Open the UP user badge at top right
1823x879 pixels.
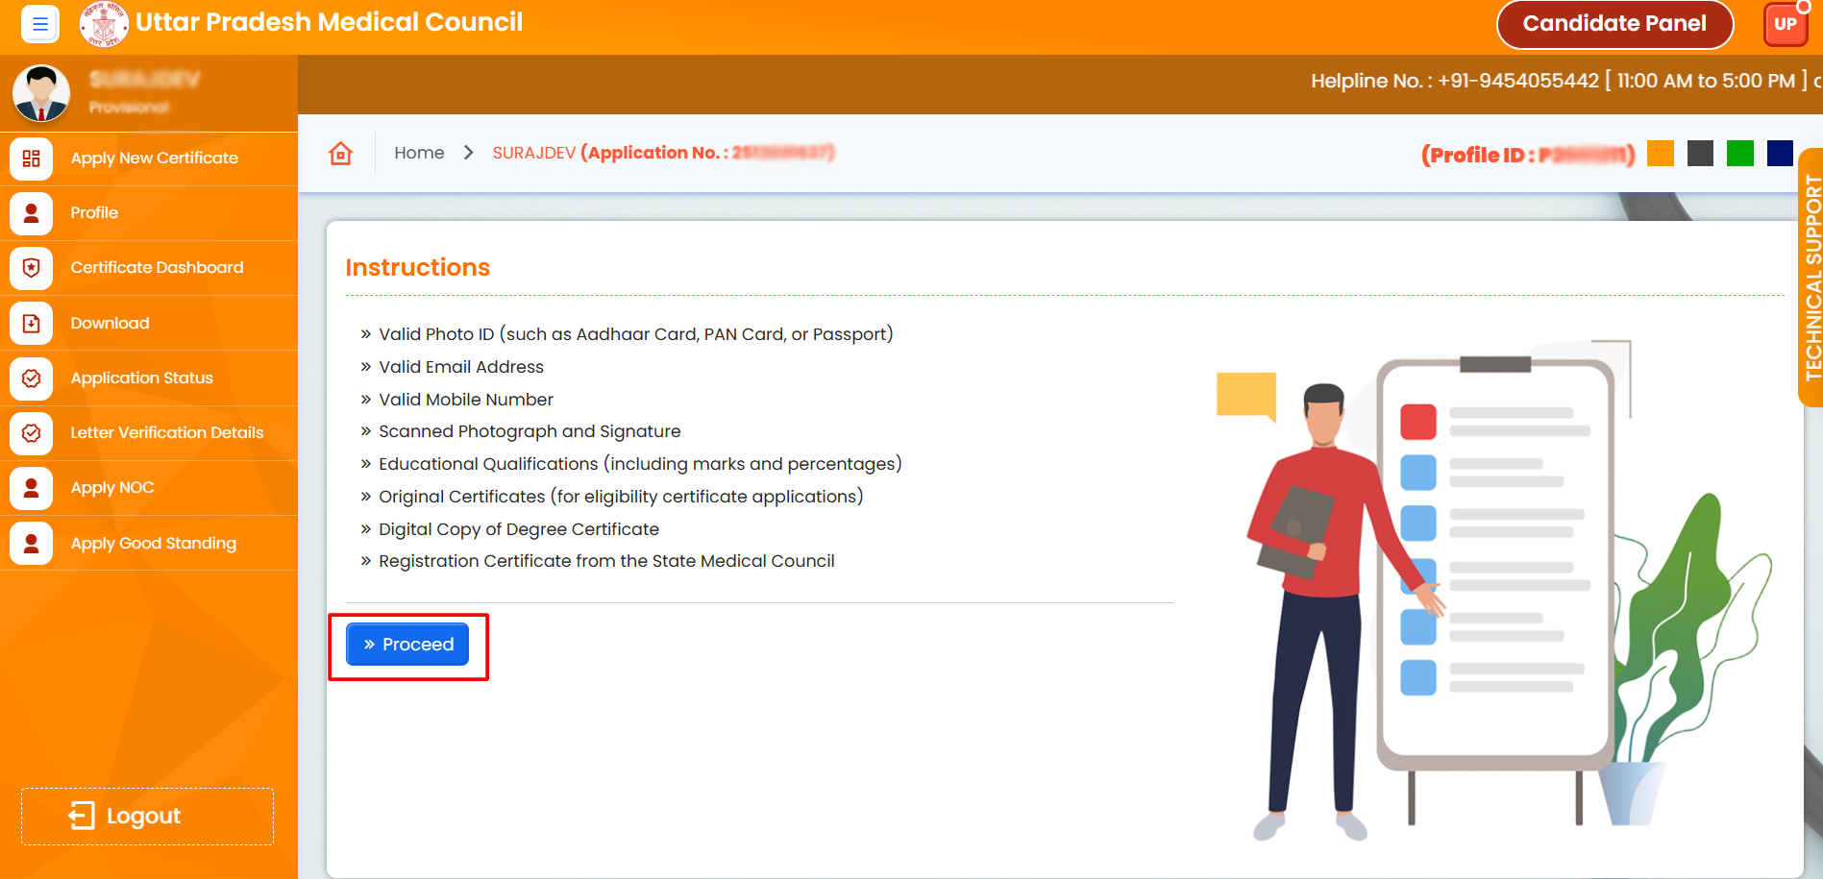(1785, 24)
